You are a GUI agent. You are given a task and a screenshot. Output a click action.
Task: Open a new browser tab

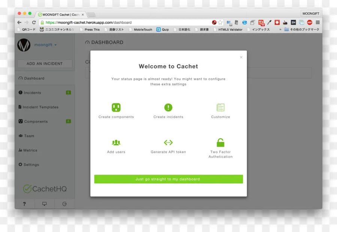(x=91, y=15)
